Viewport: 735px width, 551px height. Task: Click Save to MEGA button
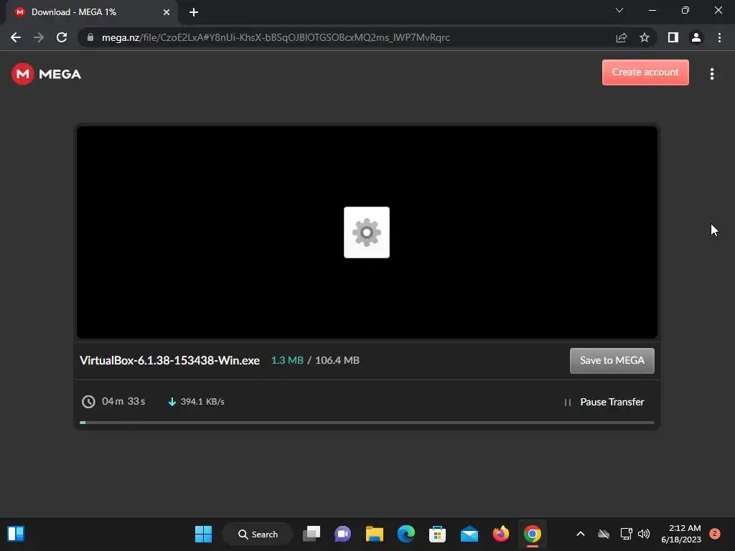tap(612, 360)
